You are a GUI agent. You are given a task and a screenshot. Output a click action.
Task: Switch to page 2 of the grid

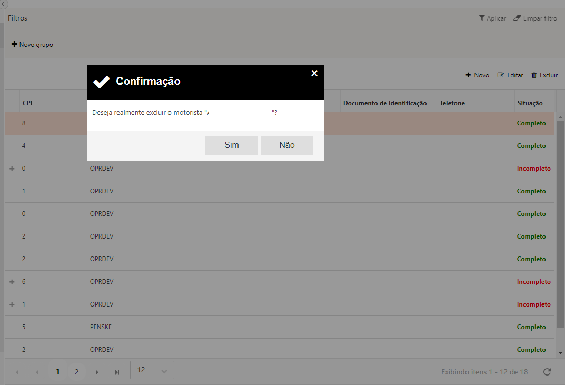coord(76,372)
